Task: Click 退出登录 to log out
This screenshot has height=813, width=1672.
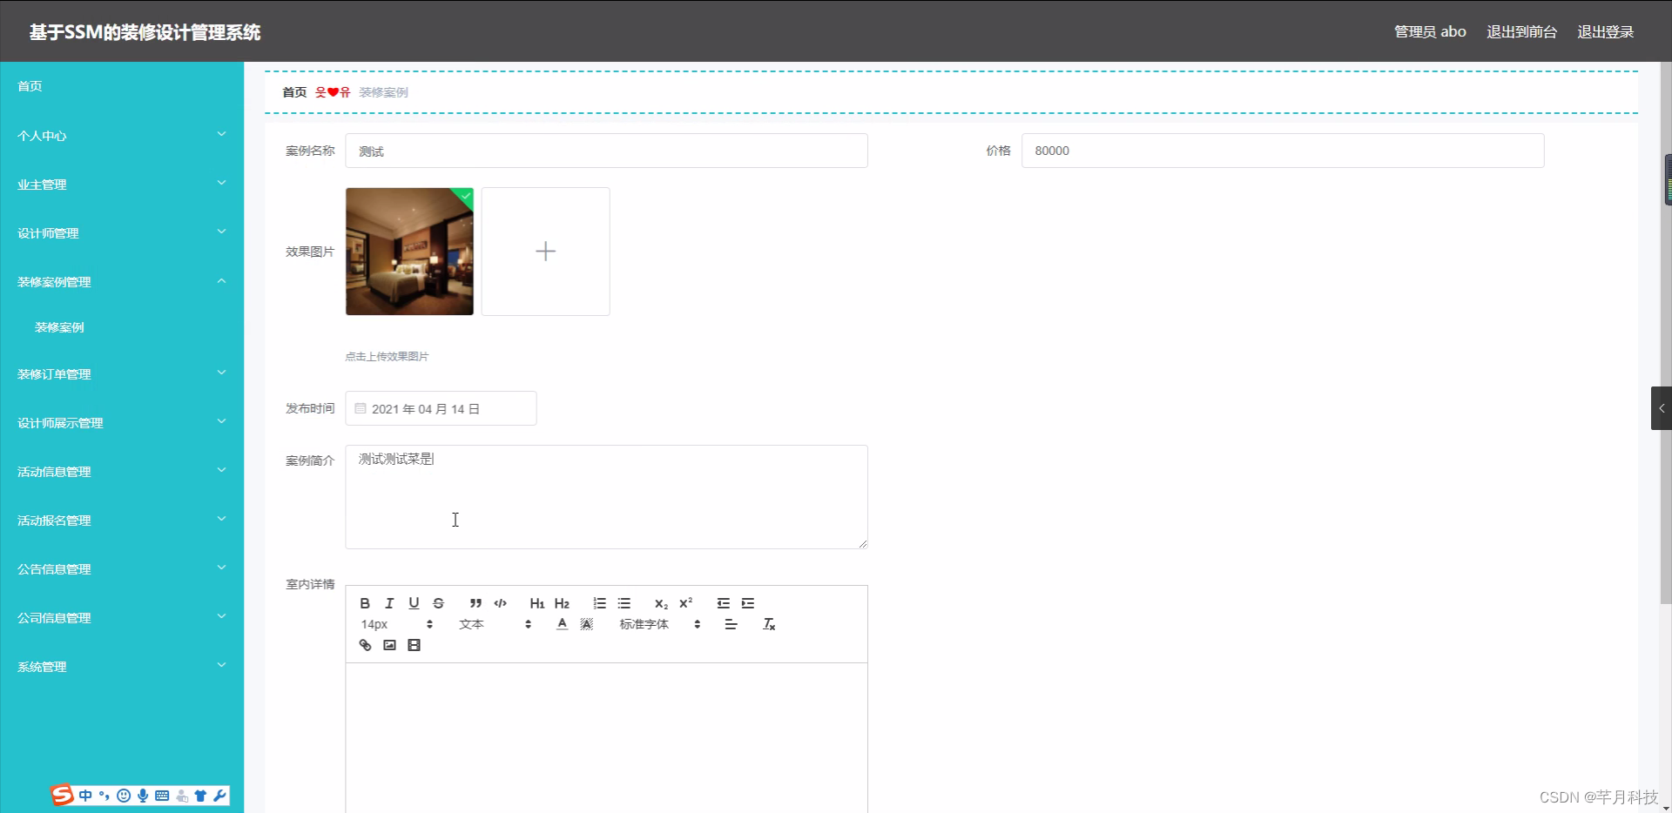Action: 1605,30
